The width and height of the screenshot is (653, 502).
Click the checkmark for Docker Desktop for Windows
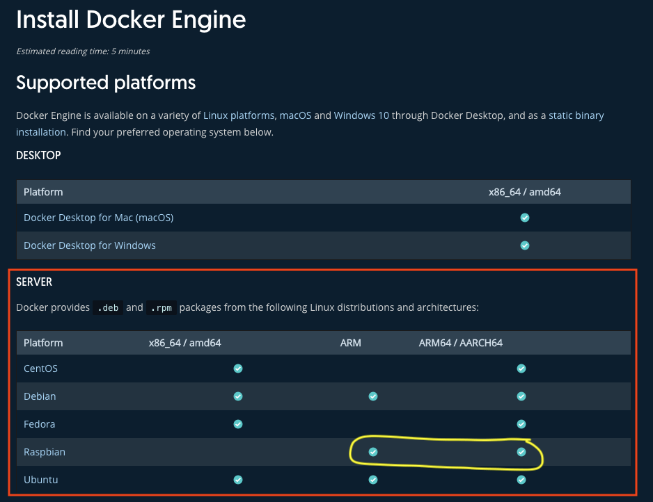(x=525, y=245)
